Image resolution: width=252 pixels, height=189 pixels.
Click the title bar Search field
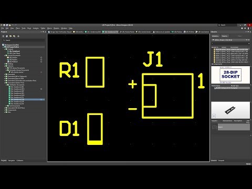tap(227, 25)
